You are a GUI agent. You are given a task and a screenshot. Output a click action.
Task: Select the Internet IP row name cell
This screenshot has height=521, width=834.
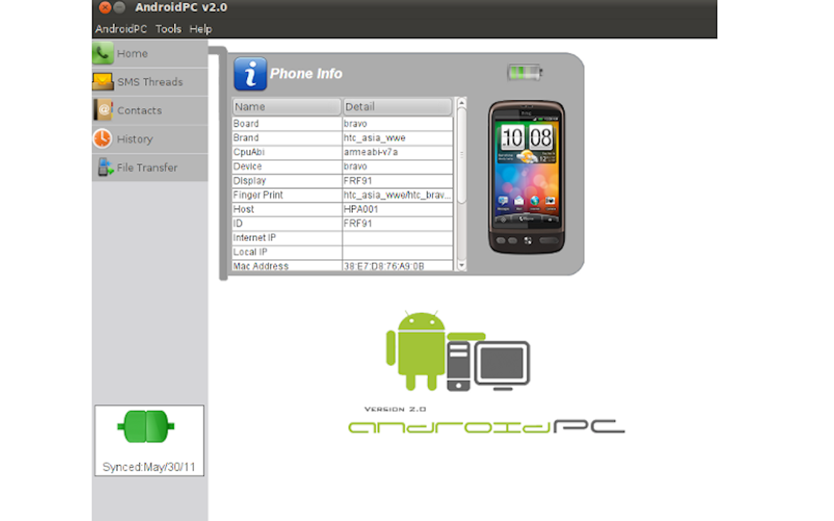pyautogui.click(x=287, y=238)
